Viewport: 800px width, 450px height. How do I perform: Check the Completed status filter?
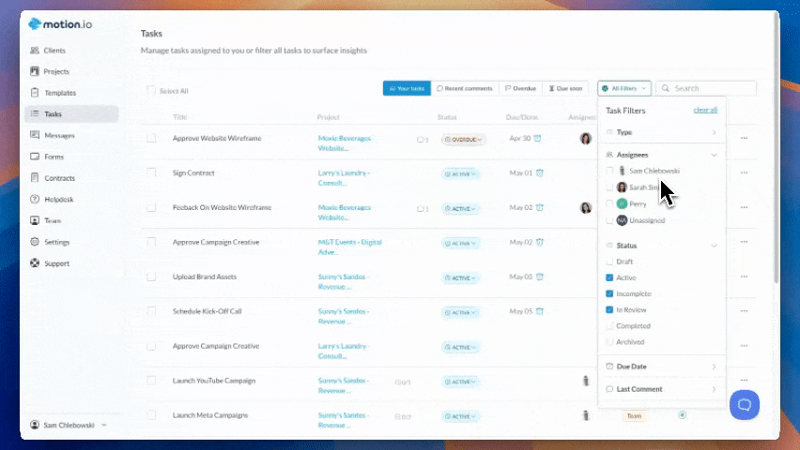[x=609, y=325]
